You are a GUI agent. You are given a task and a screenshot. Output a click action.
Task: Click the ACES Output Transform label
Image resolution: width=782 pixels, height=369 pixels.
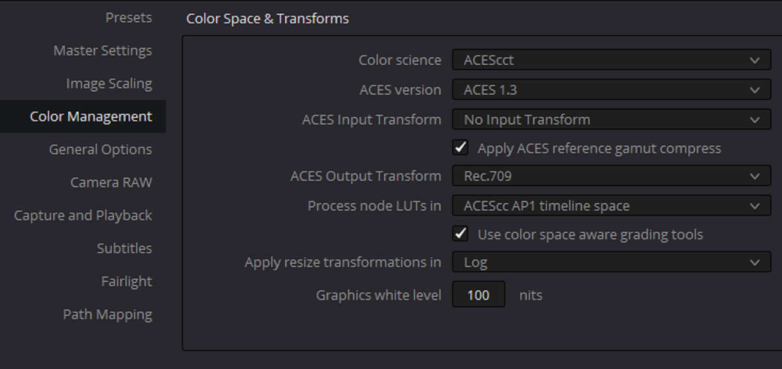(x=365, y=176)
